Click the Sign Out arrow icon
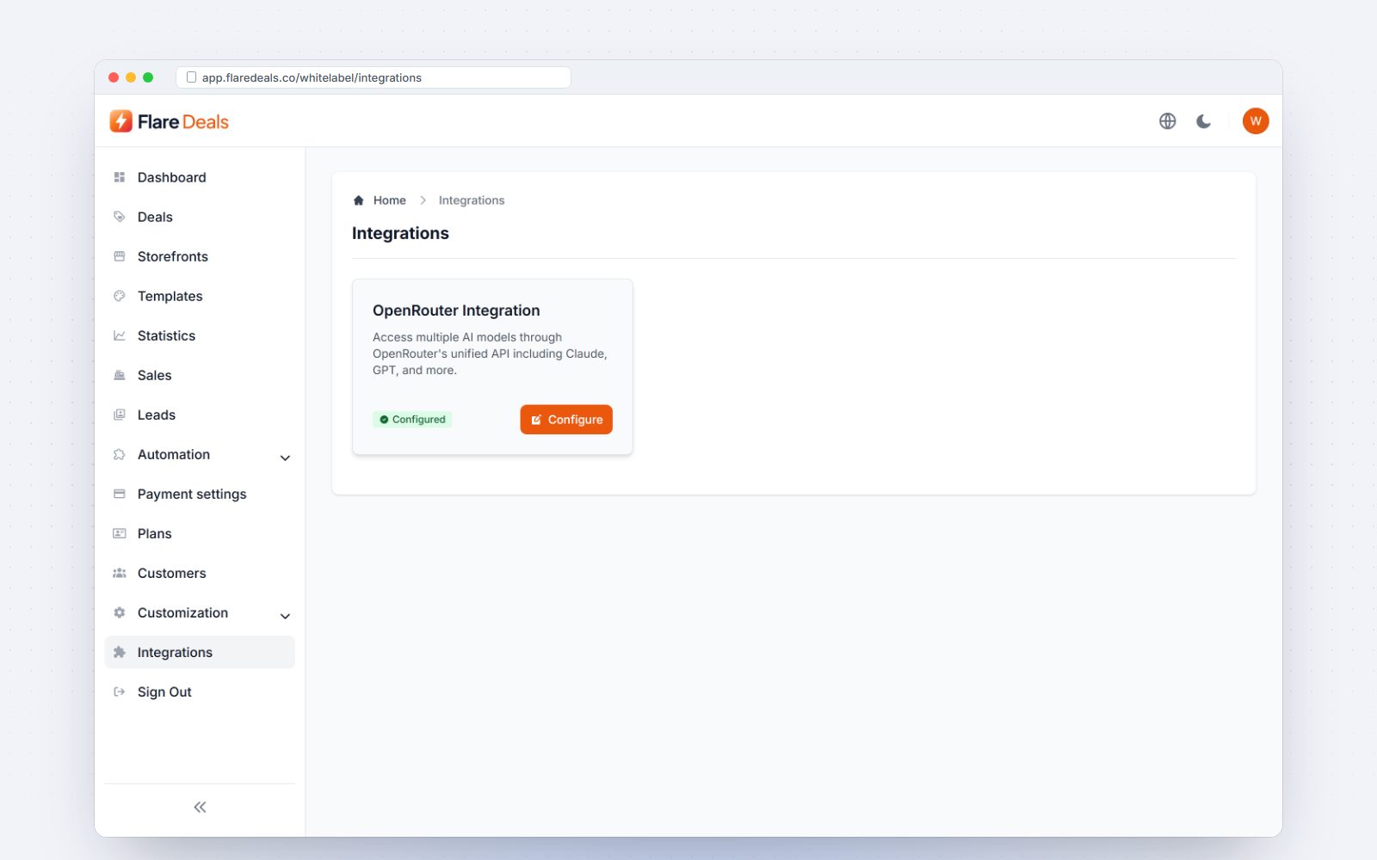1377x860 pixels. (120, 691)
